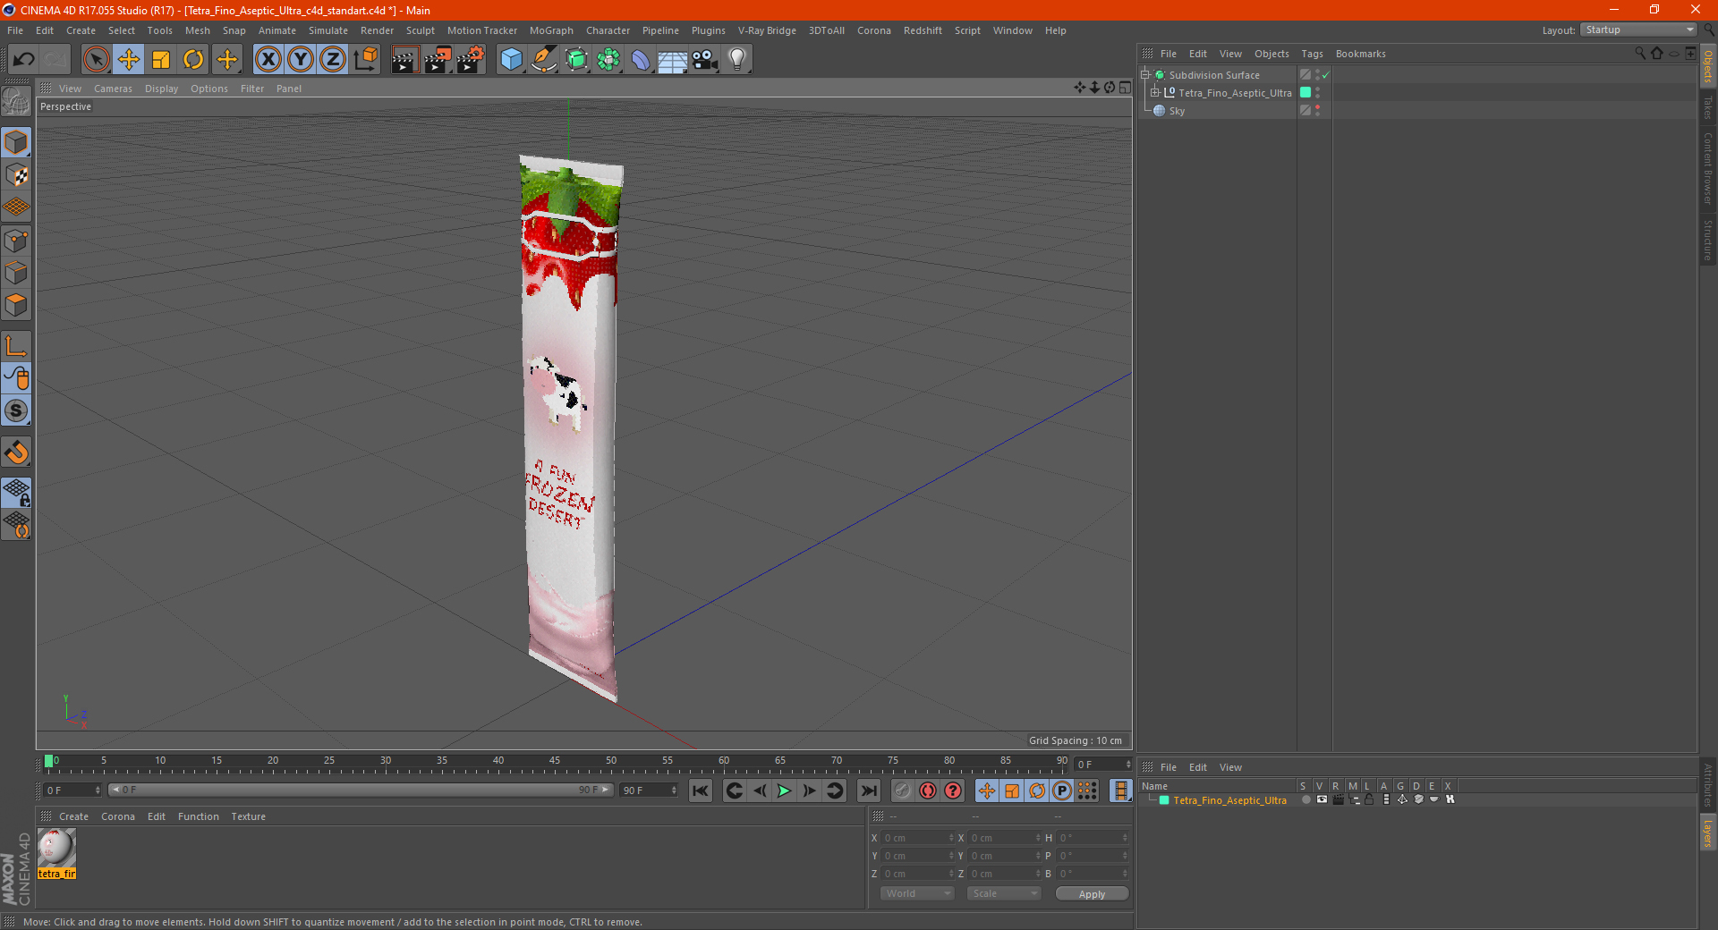The image size is (1718, 930).
Task: Toggle Sky visibility dots
Action: pyautogui.click(x=1317, y=111)
